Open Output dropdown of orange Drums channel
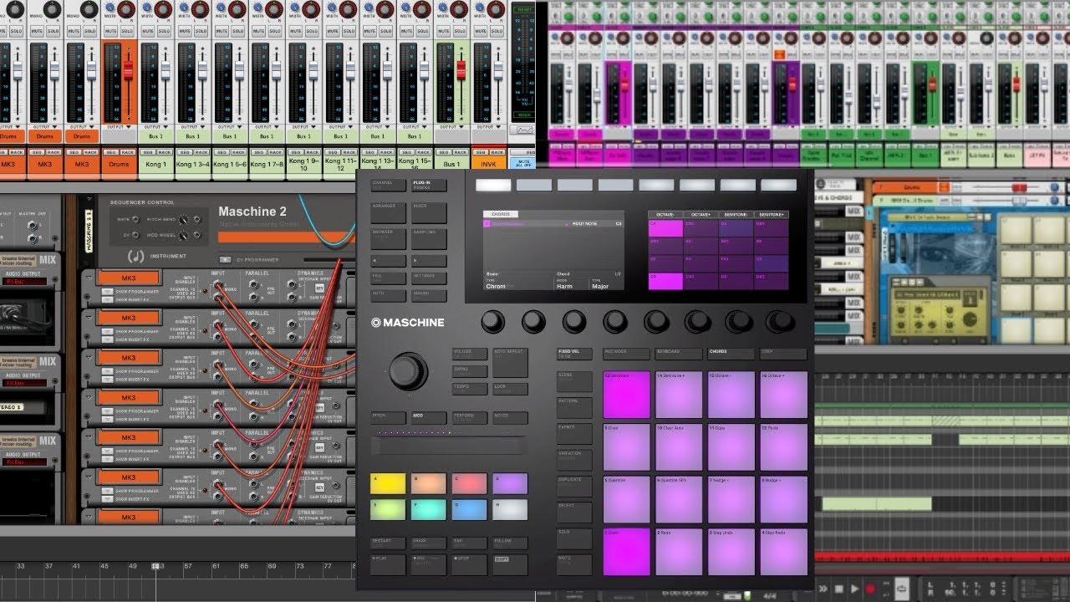Screen dimensions: 1070x602 coord(118,127)
